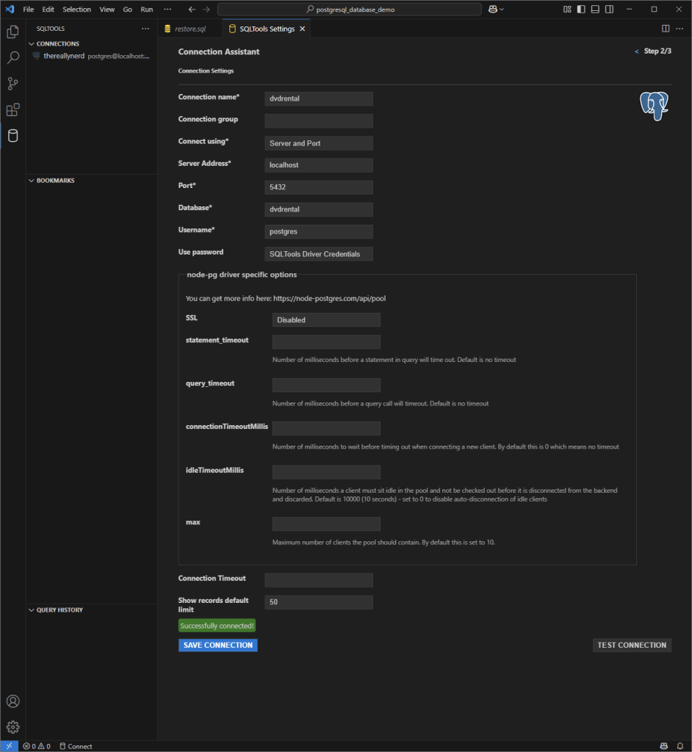Screen dimensions: 692x752
Task: Select the SQLTools database icon
Action: 12,136
